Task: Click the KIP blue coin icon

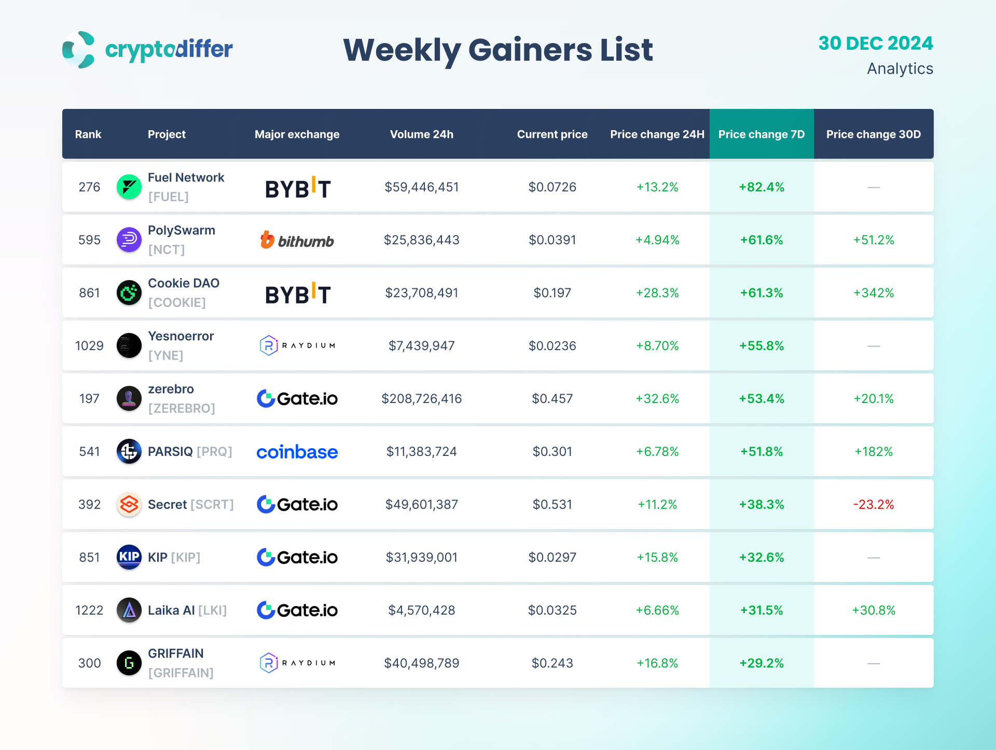Action: 129,557
